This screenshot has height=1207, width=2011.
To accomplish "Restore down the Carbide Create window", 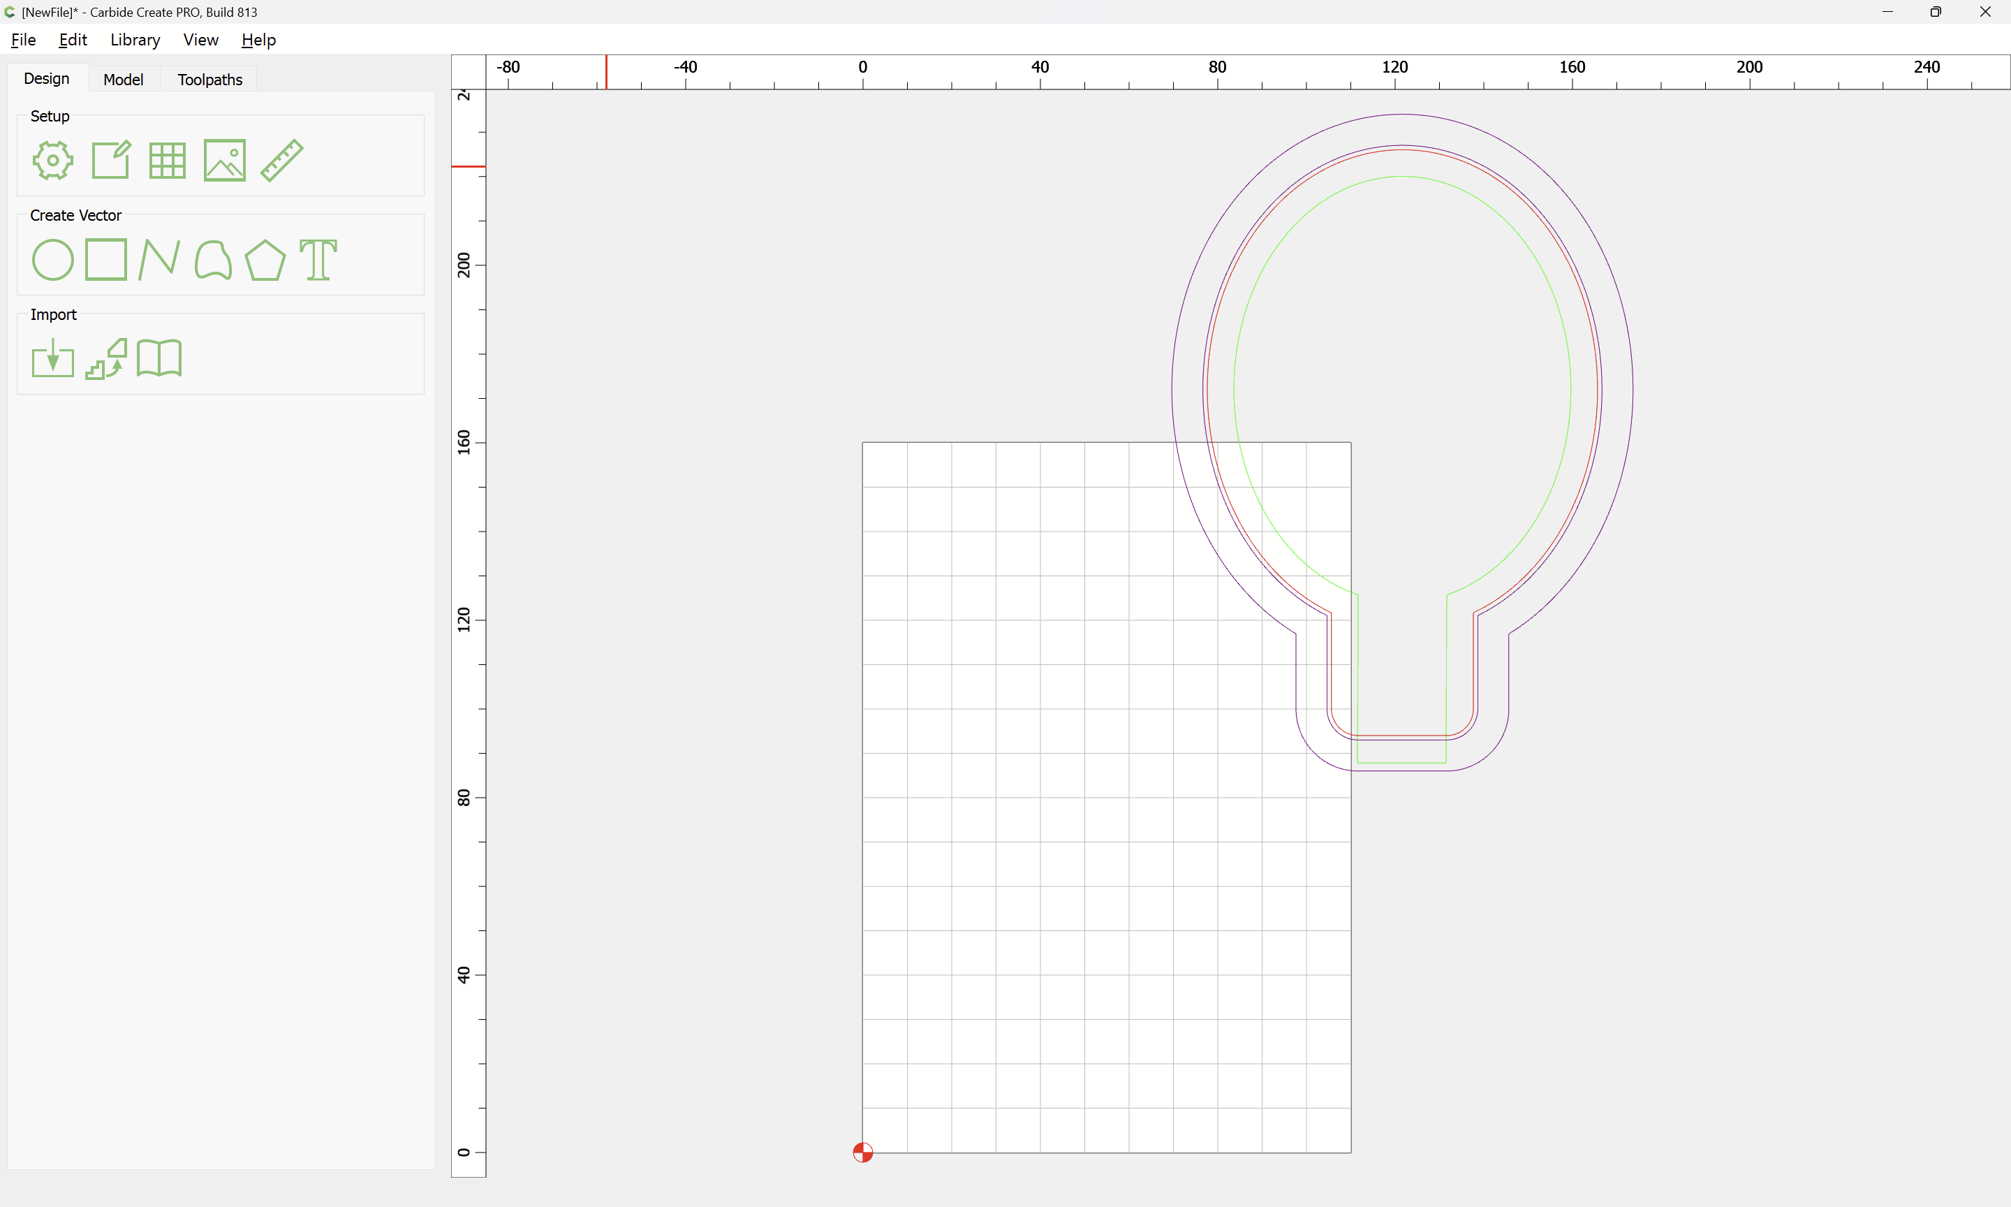I will pyautogui.click(x=1936, y=11).
